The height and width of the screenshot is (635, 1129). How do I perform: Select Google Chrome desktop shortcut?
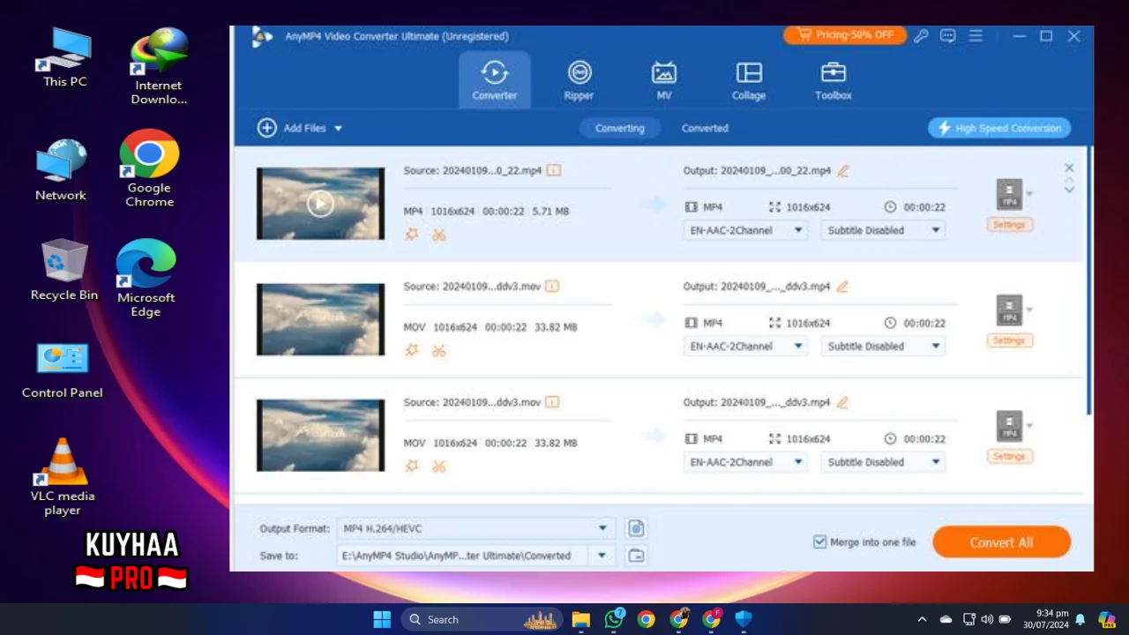[x=149, y=169]
